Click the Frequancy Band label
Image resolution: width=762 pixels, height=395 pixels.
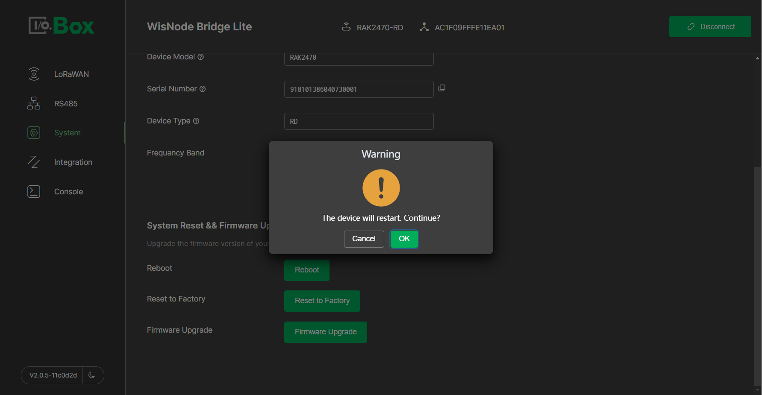coord(176,153)
